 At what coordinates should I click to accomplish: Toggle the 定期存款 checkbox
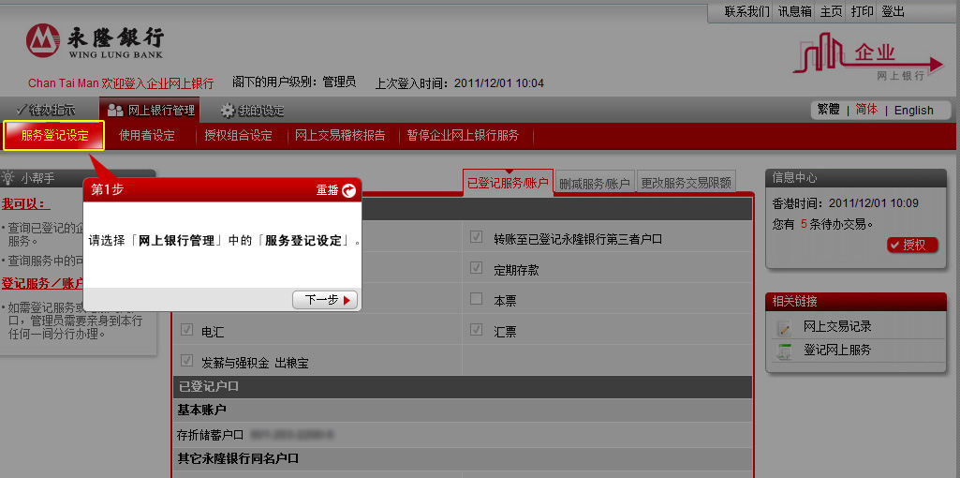click(477, 269)
